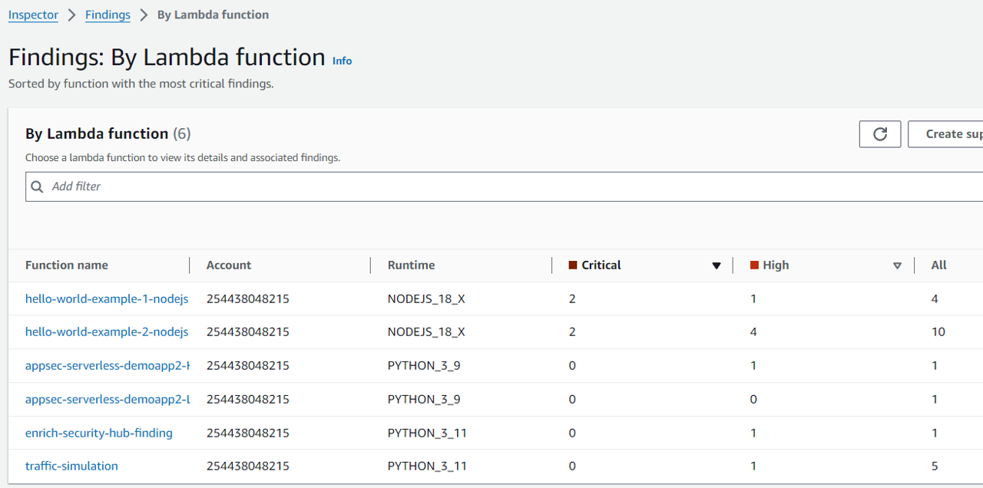
Task: Sort by Critical column descending arrow
Action: coord(717,265)
